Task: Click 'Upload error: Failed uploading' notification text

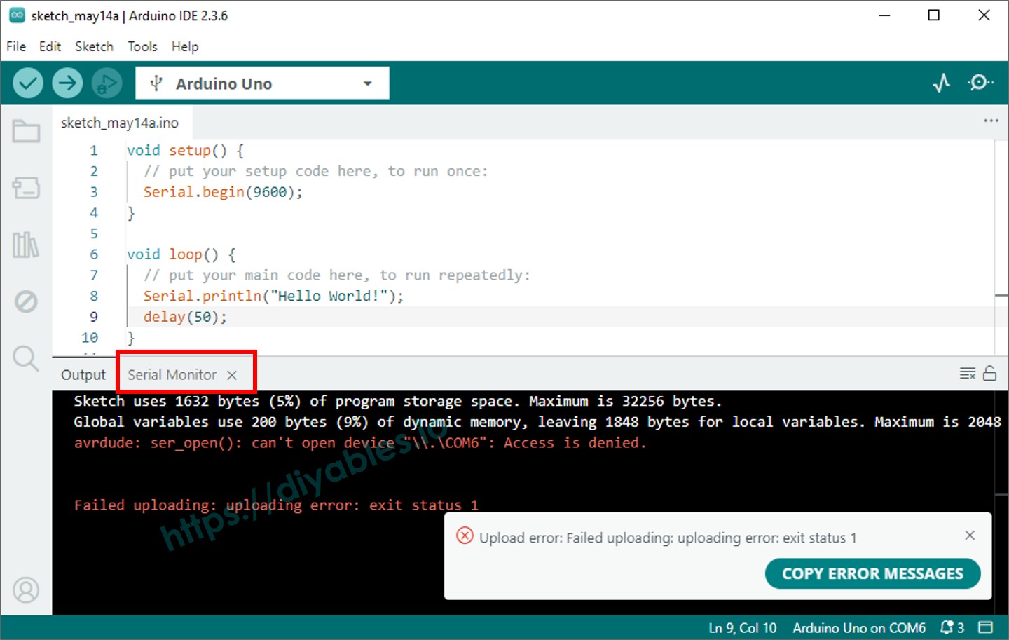Action: click(668, 538)
